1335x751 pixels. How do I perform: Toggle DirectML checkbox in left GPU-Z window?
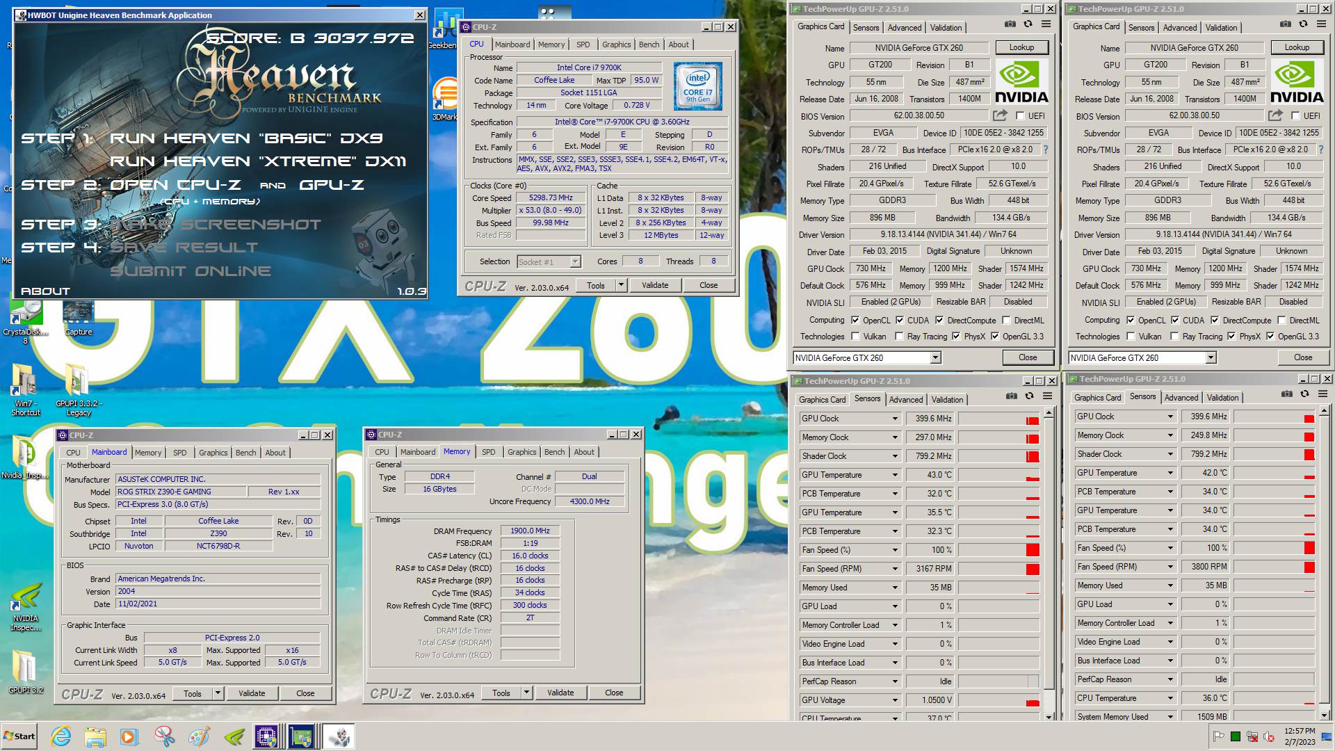[x=1006, y=321]
